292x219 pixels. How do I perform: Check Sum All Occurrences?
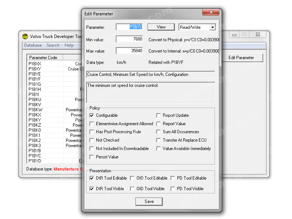pos(158,132)
